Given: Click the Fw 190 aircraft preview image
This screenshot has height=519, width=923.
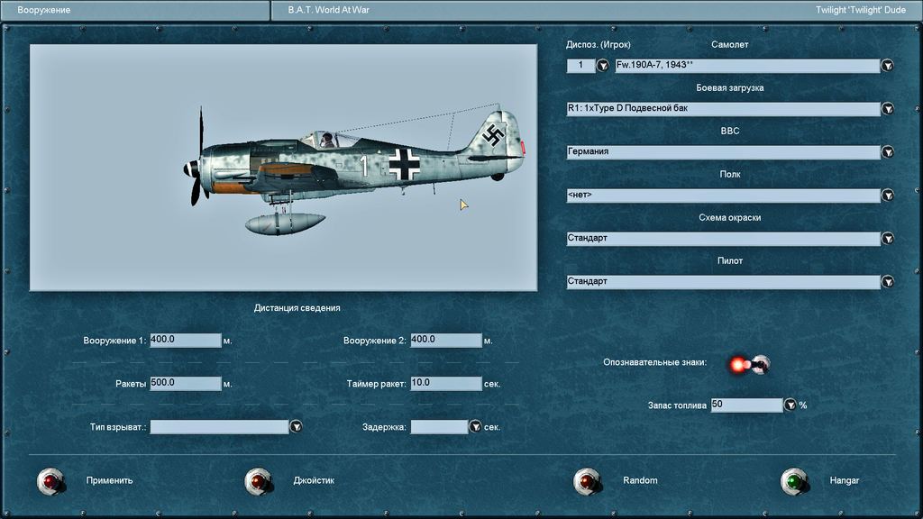Looking at the screenshot, I should click(x=283, y=168).
